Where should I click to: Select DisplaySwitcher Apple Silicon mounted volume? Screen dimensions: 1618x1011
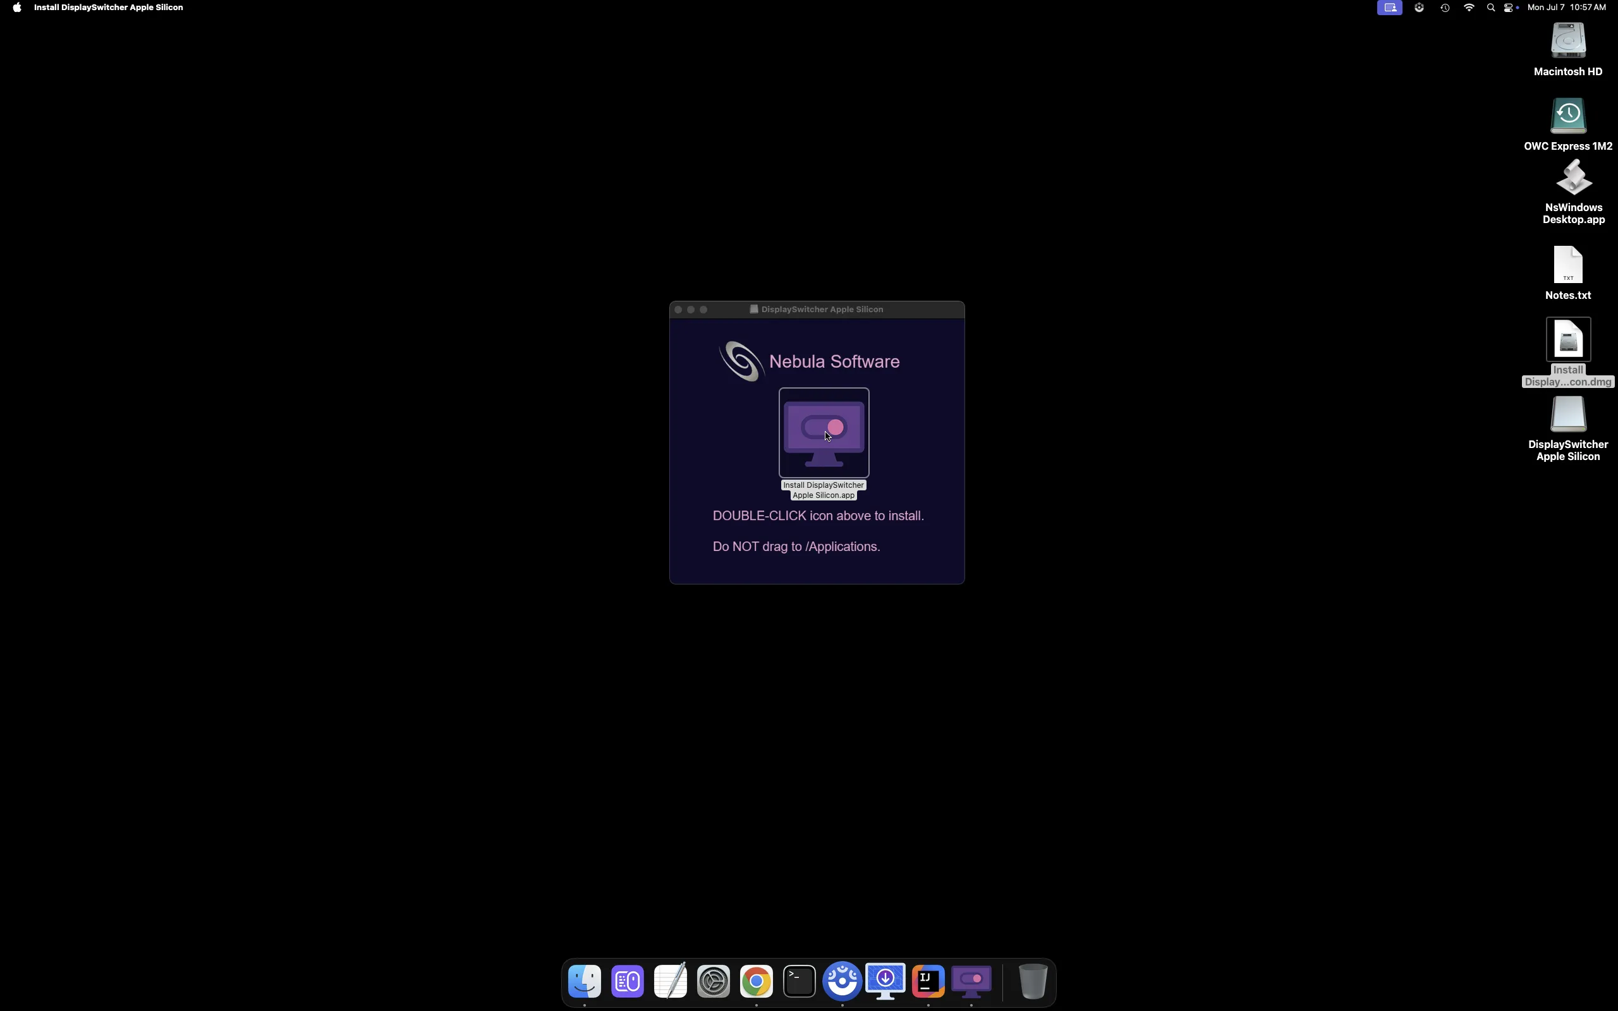tap(1569, 415)
